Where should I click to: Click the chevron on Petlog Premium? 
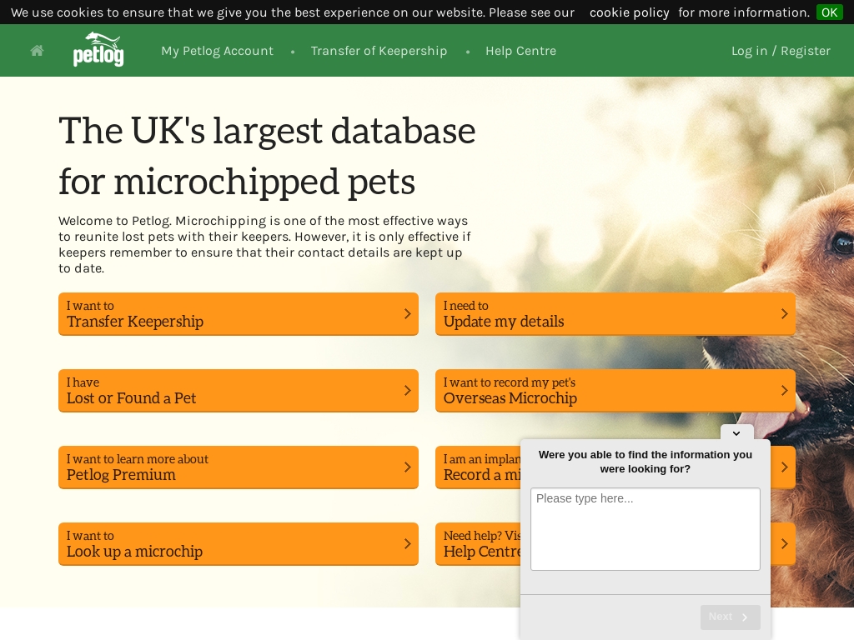click(407, 467)
